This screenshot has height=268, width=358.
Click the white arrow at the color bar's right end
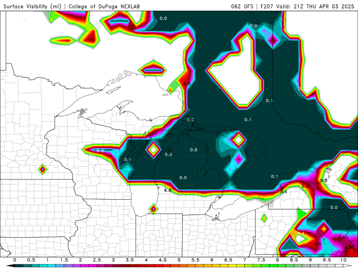tap(348, 266)
